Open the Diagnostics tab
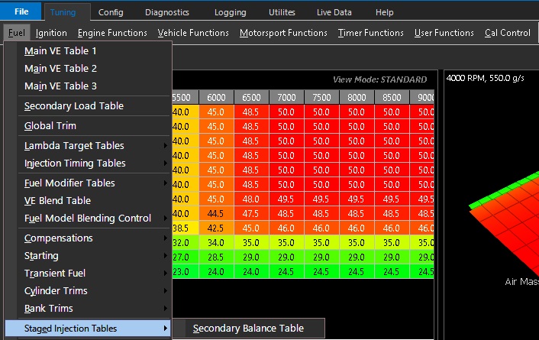 [167, 12]
